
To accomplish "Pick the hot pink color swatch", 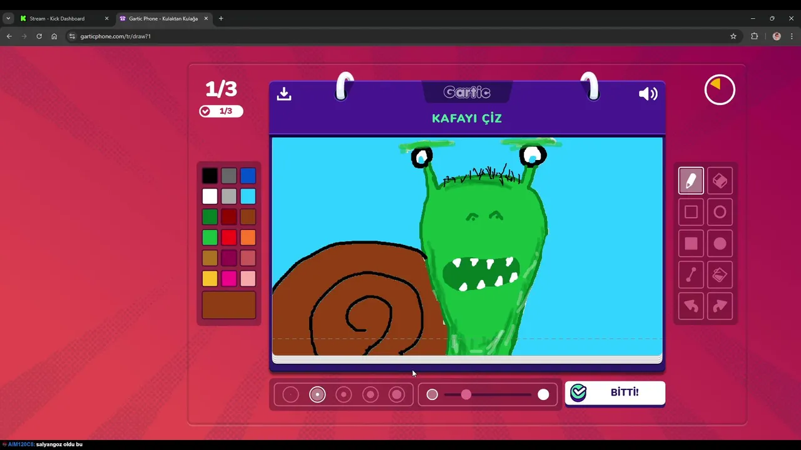I will click(x=229, y=278).
